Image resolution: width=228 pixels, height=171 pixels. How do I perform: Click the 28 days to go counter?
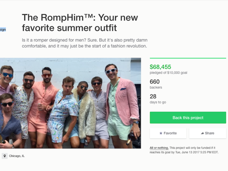(x=153, y=97)
